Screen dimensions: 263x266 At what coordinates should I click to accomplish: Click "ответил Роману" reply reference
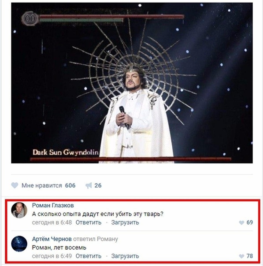(96, 239)
